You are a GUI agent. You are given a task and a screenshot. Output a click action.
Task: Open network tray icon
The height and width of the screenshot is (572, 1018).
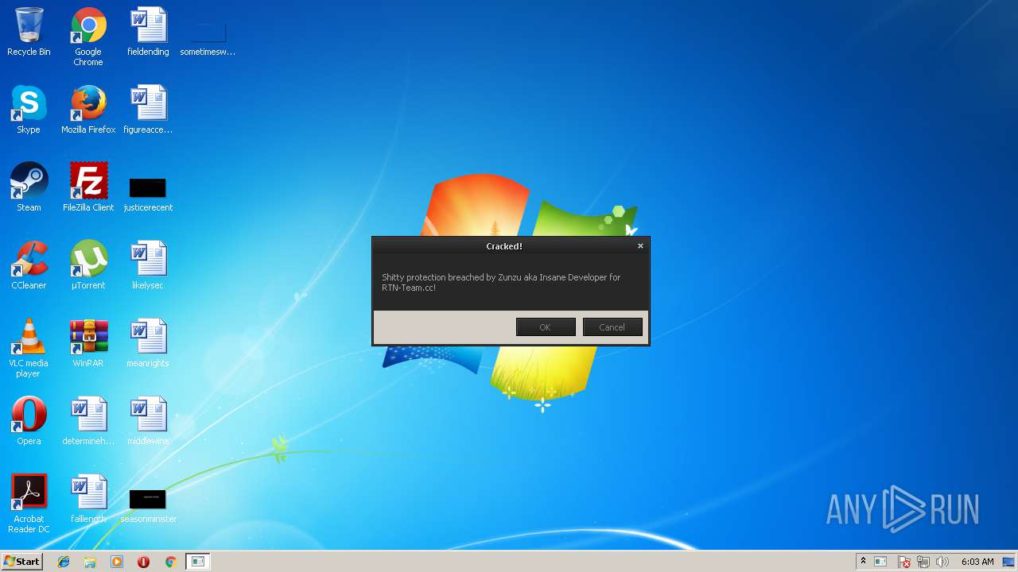pyautogui.click(x=923, y=562)
